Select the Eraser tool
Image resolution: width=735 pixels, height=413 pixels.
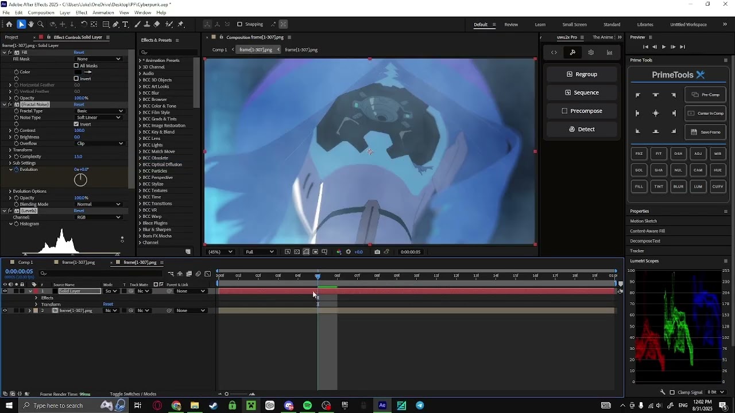click(x=157, y=24)
